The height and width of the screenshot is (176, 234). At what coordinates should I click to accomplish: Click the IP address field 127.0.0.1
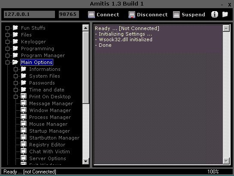tap(29, 14)
